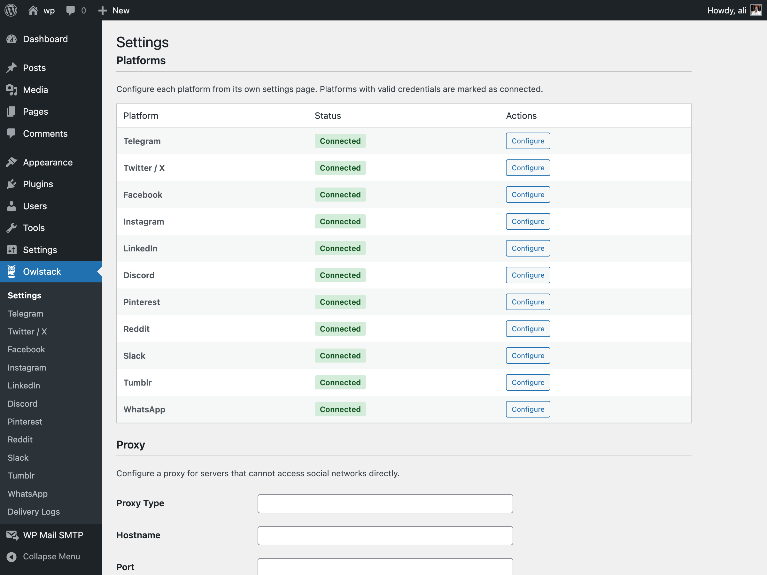The width and height of the screenshot is (767, 575).
Task: Open the user avatar thumbnail
Action: tap(756, 10)
